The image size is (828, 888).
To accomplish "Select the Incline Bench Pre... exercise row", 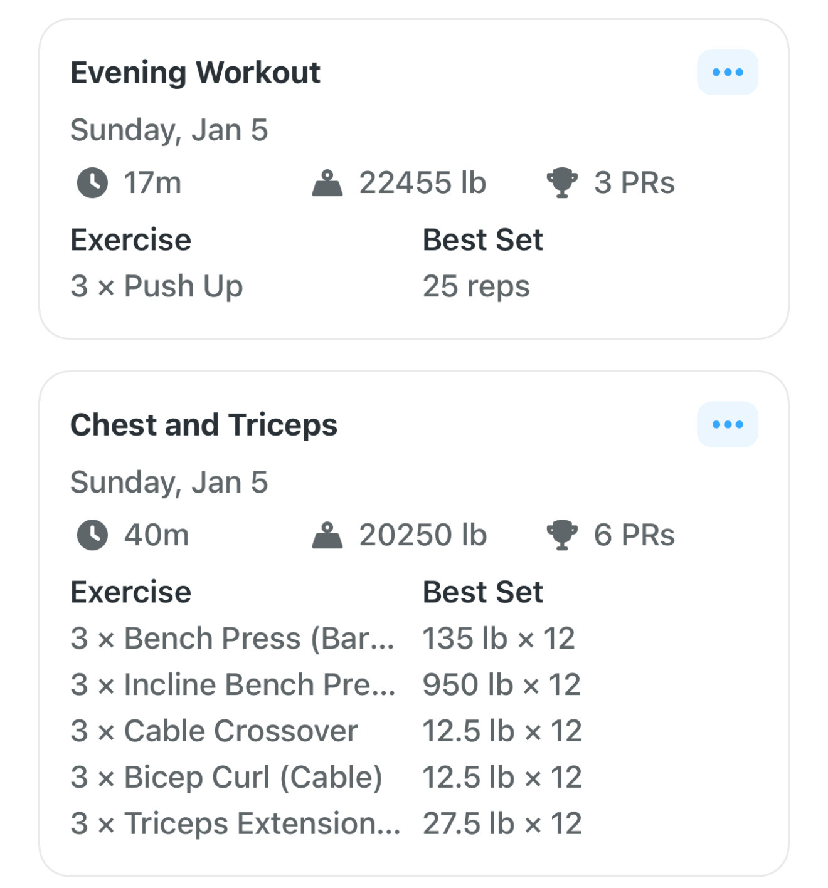I will pos(233,685).
